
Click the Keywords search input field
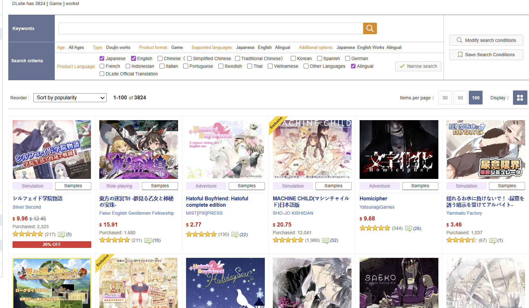211,28
